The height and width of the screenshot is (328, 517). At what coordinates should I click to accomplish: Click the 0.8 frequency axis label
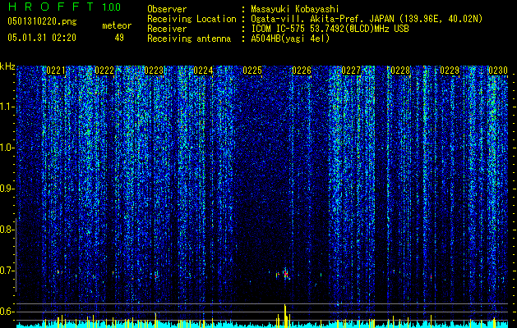(x=7, y=230)
